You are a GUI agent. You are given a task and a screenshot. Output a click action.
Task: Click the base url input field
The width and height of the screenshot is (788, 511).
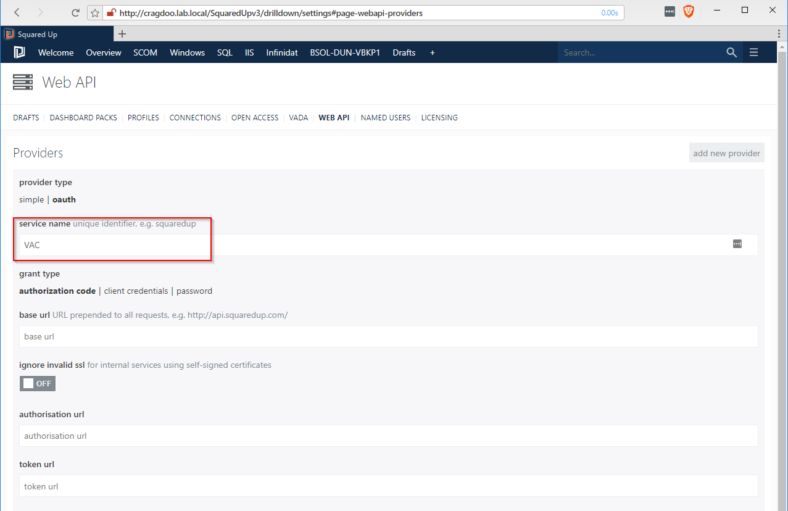[x=388, y=336]
